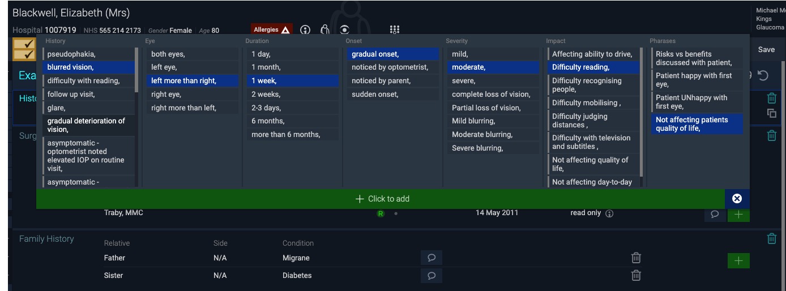Open the Allergies warning badge

click(x=272, y=30)
